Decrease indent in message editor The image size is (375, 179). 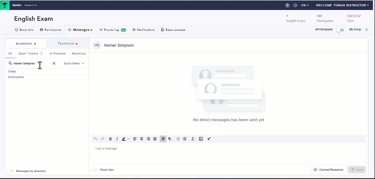[x=178, y=139]
